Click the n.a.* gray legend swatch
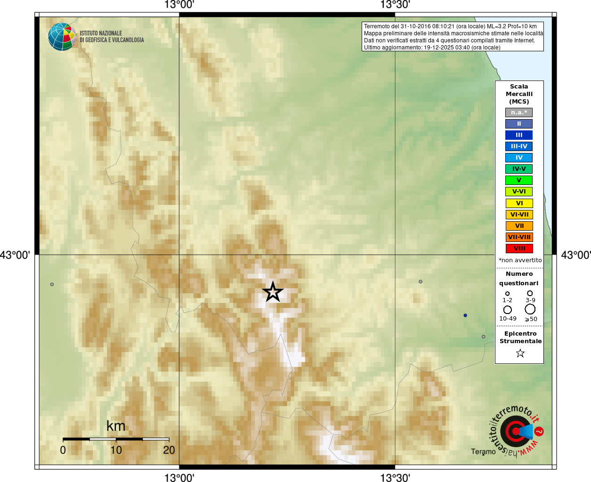 (519, 112)
